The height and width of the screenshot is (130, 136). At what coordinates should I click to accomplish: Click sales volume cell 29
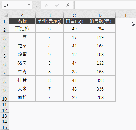click(74, 97)
